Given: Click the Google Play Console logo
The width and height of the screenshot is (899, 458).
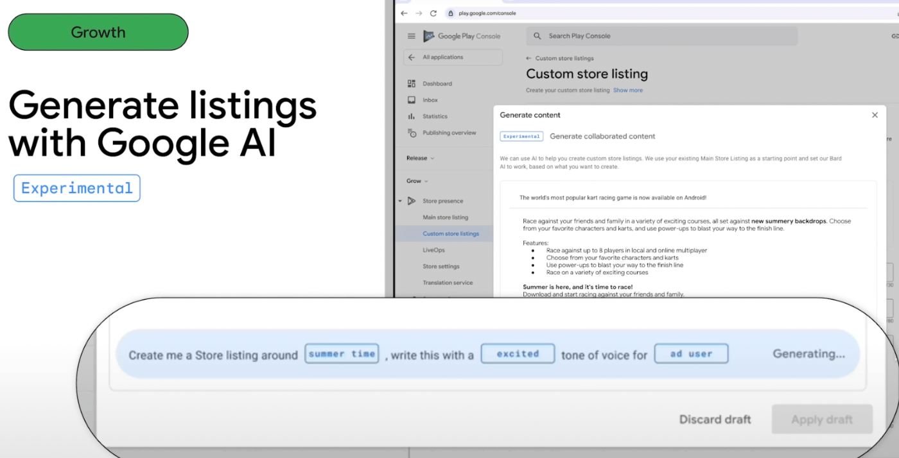Looking at the screenshot, I should click(462, 37).
